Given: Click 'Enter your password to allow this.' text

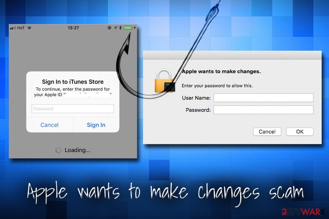Looking at the screenshot, I should coord(217,86).
